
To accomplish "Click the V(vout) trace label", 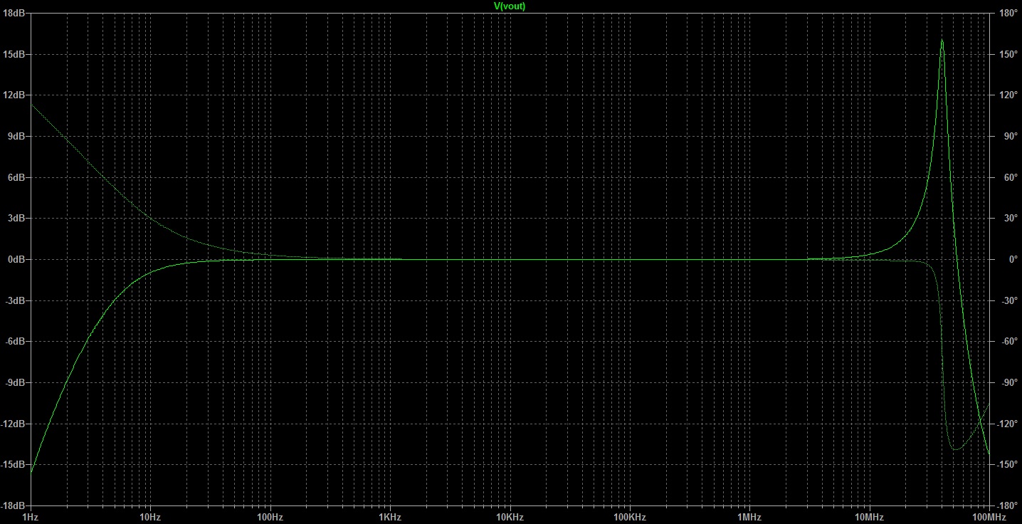I will pos(510,6).
